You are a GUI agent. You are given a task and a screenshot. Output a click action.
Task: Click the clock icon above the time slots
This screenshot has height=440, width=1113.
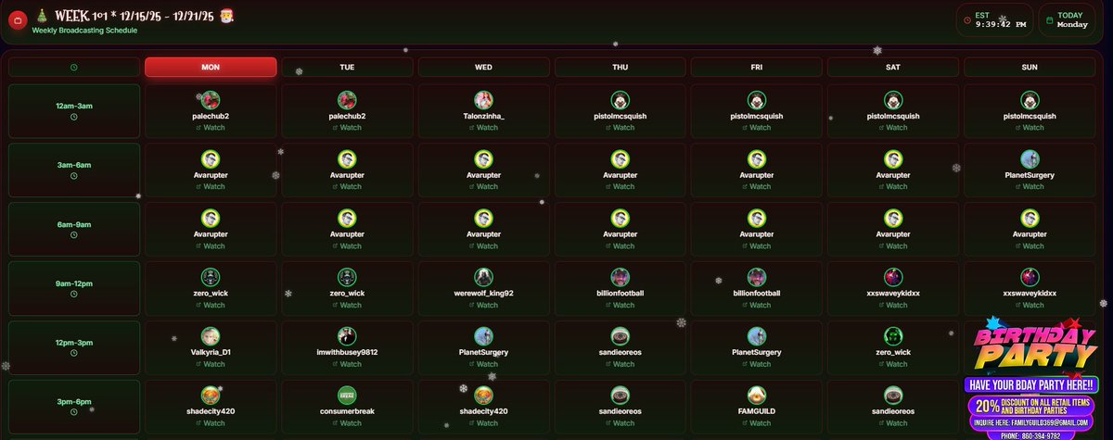[x=74, y=68]
